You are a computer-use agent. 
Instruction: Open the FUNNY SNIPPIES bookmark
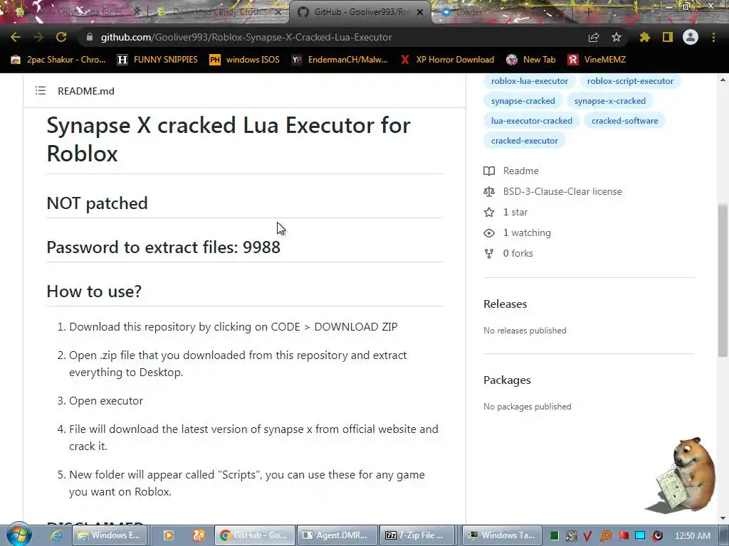(157, 60)
